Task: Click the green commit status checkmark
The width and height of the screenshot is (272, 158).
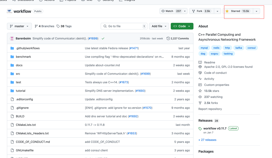Action: (x=103, y=38)
